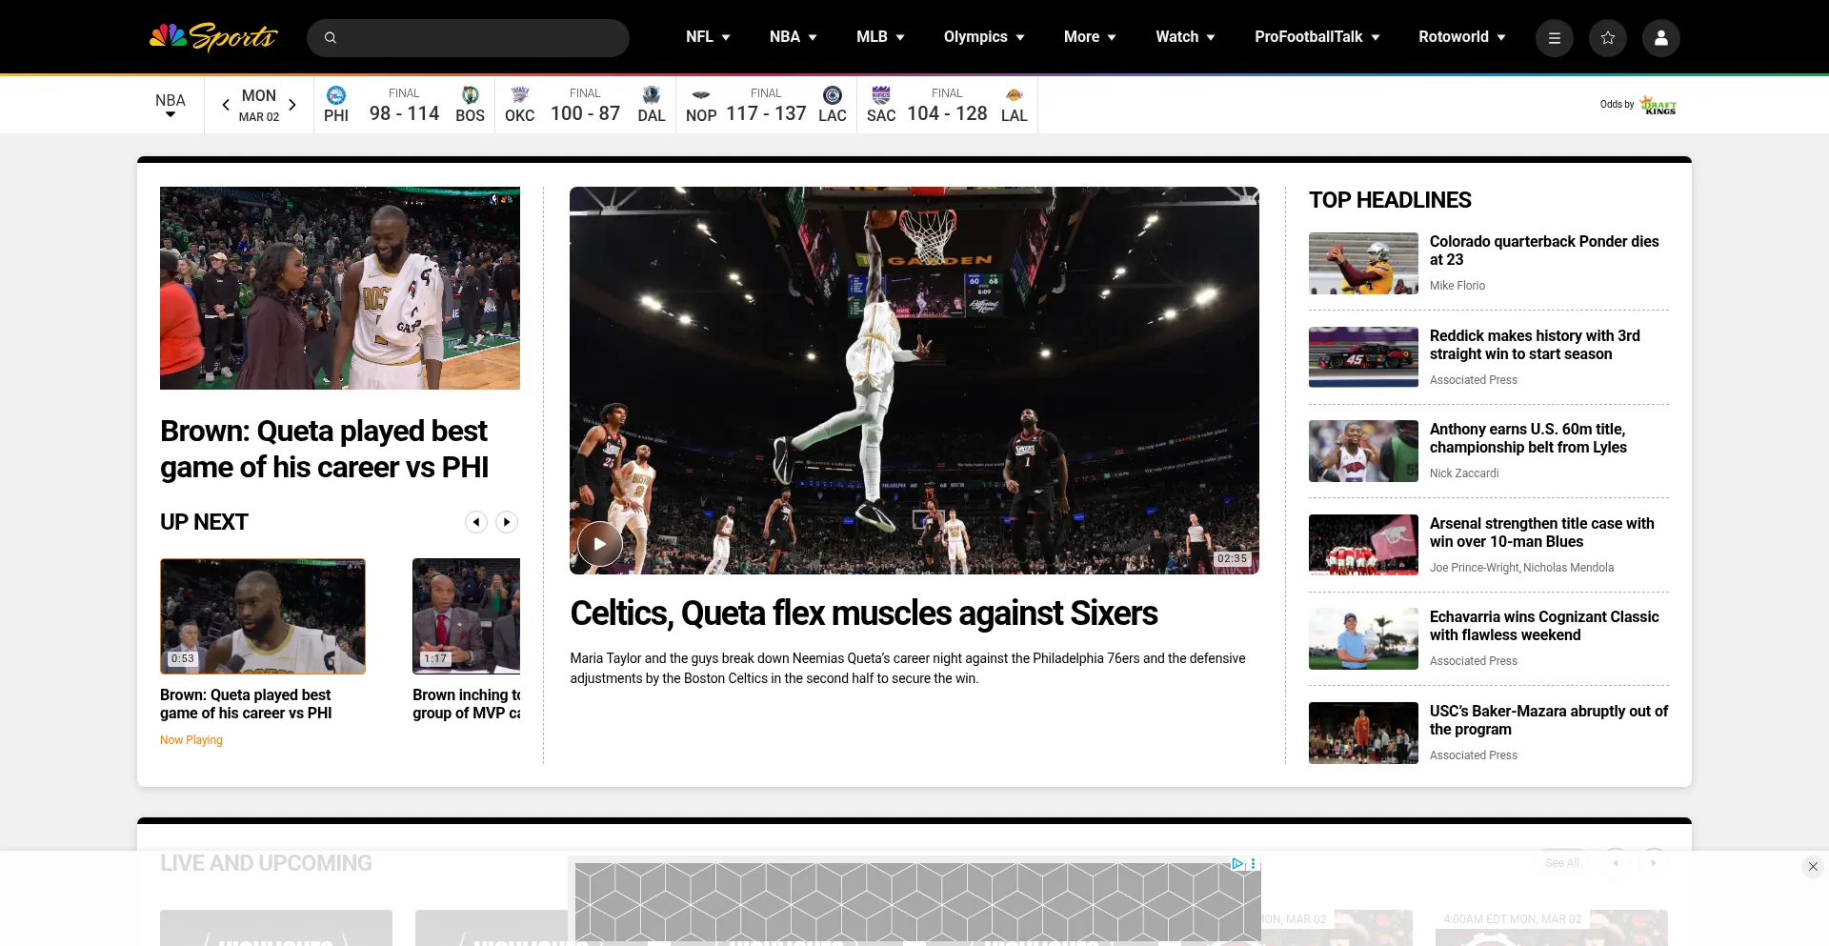The width and height of the screenshot is (1829, 946).
Task: Expand the Rotoworld menu
Action: pyautogui.click(x=1462, y=37)
